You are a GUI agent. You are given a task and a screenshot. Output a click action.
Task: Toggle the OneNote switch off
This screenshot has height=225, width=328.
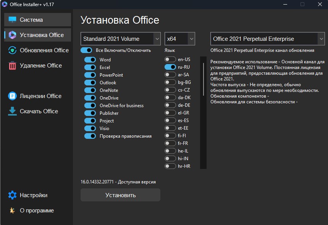tap(90, 90)
